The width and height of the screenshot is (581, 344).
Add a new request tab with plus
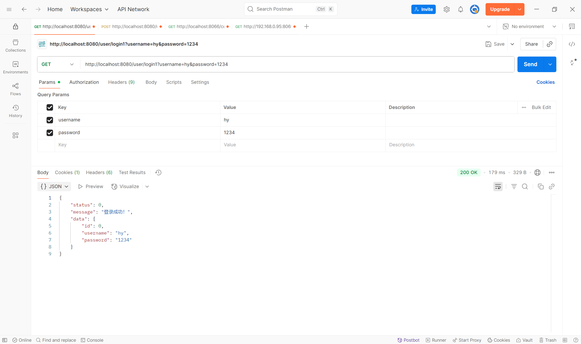tap(307, 26)
